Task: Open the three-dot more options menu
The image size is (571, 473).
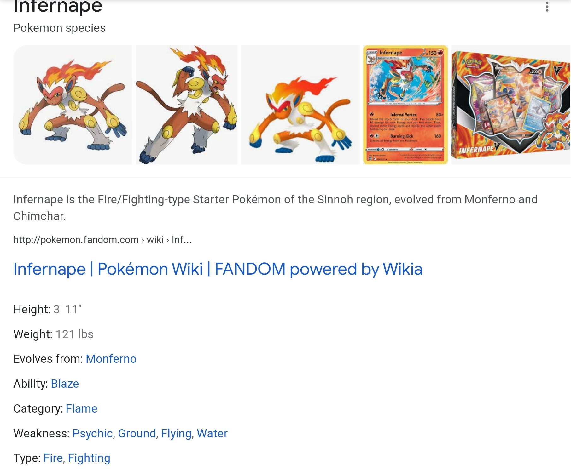Action: (547, 7)
